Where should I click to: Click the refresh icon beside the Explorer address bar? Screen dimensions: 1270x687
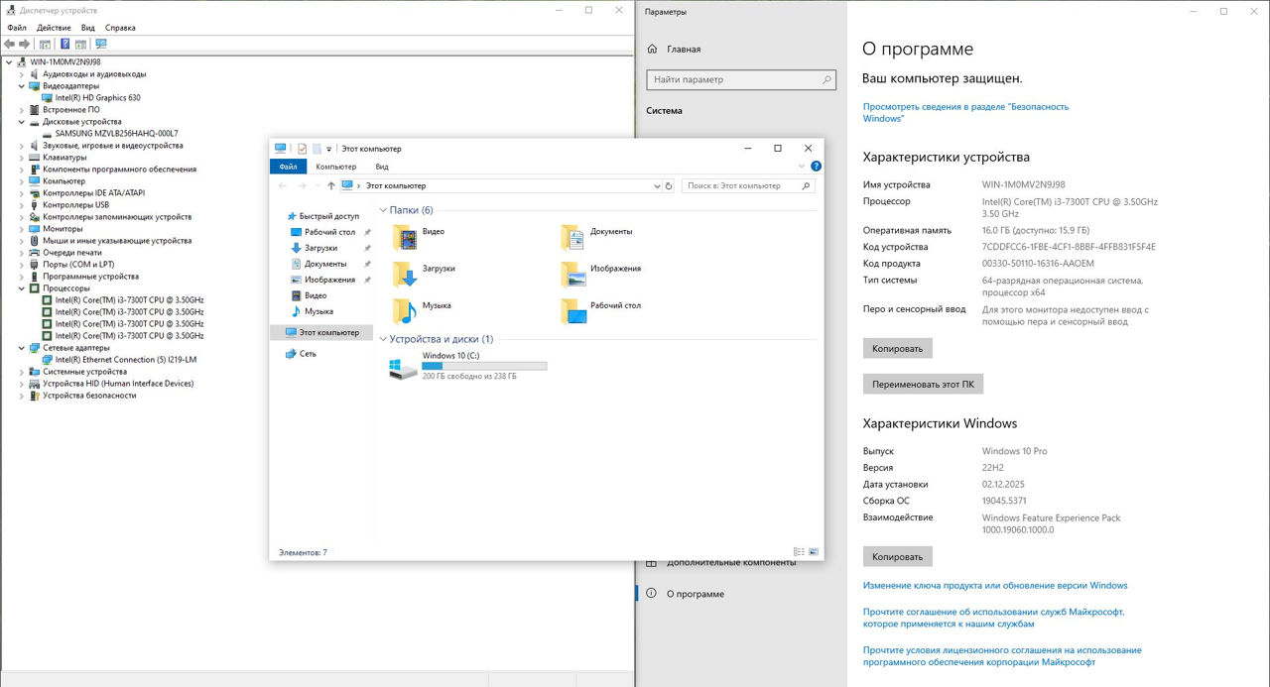669,185
